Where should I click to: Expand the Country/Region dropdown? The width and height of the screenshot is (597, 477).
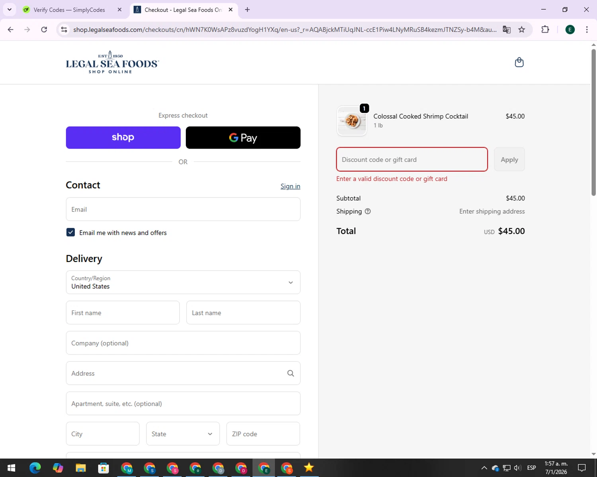point(183,282)
